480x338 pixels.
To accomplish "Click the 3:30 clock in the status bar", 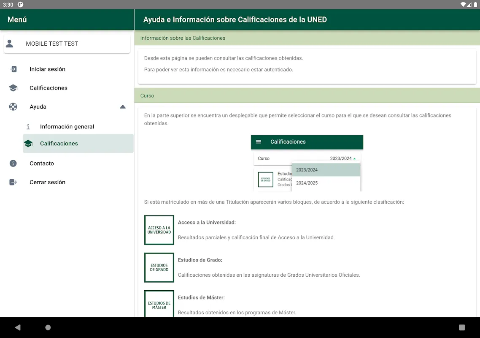I will pyautogui.click(x=8, y=5).
